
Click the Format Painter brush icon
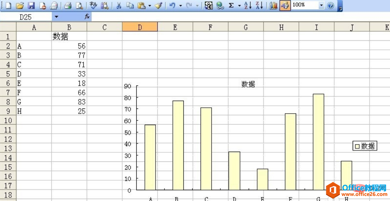pos(158,5)
